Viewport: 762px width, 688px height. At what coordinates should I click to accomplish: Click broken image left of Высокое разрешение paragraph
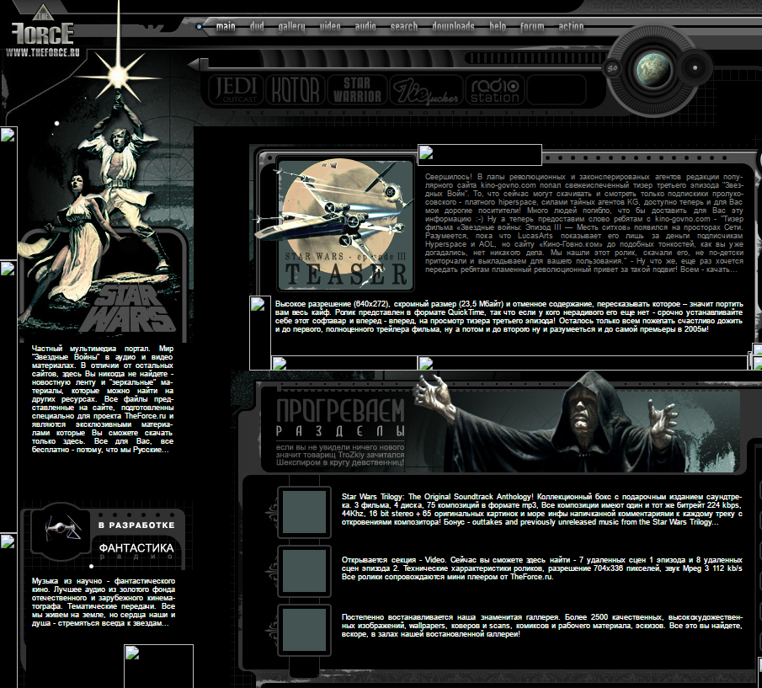(260, 333)
